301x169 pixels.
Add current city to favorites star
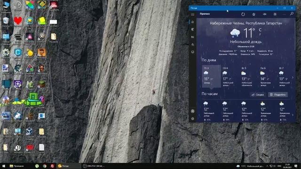pyautogui.click(x=254, y=14)
